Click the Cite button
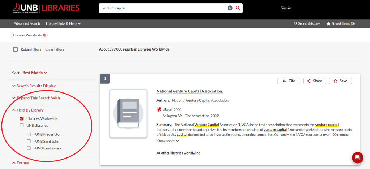The width and height of the screenshot is (370, 169). pyautogui.click(x=289, y=81)
